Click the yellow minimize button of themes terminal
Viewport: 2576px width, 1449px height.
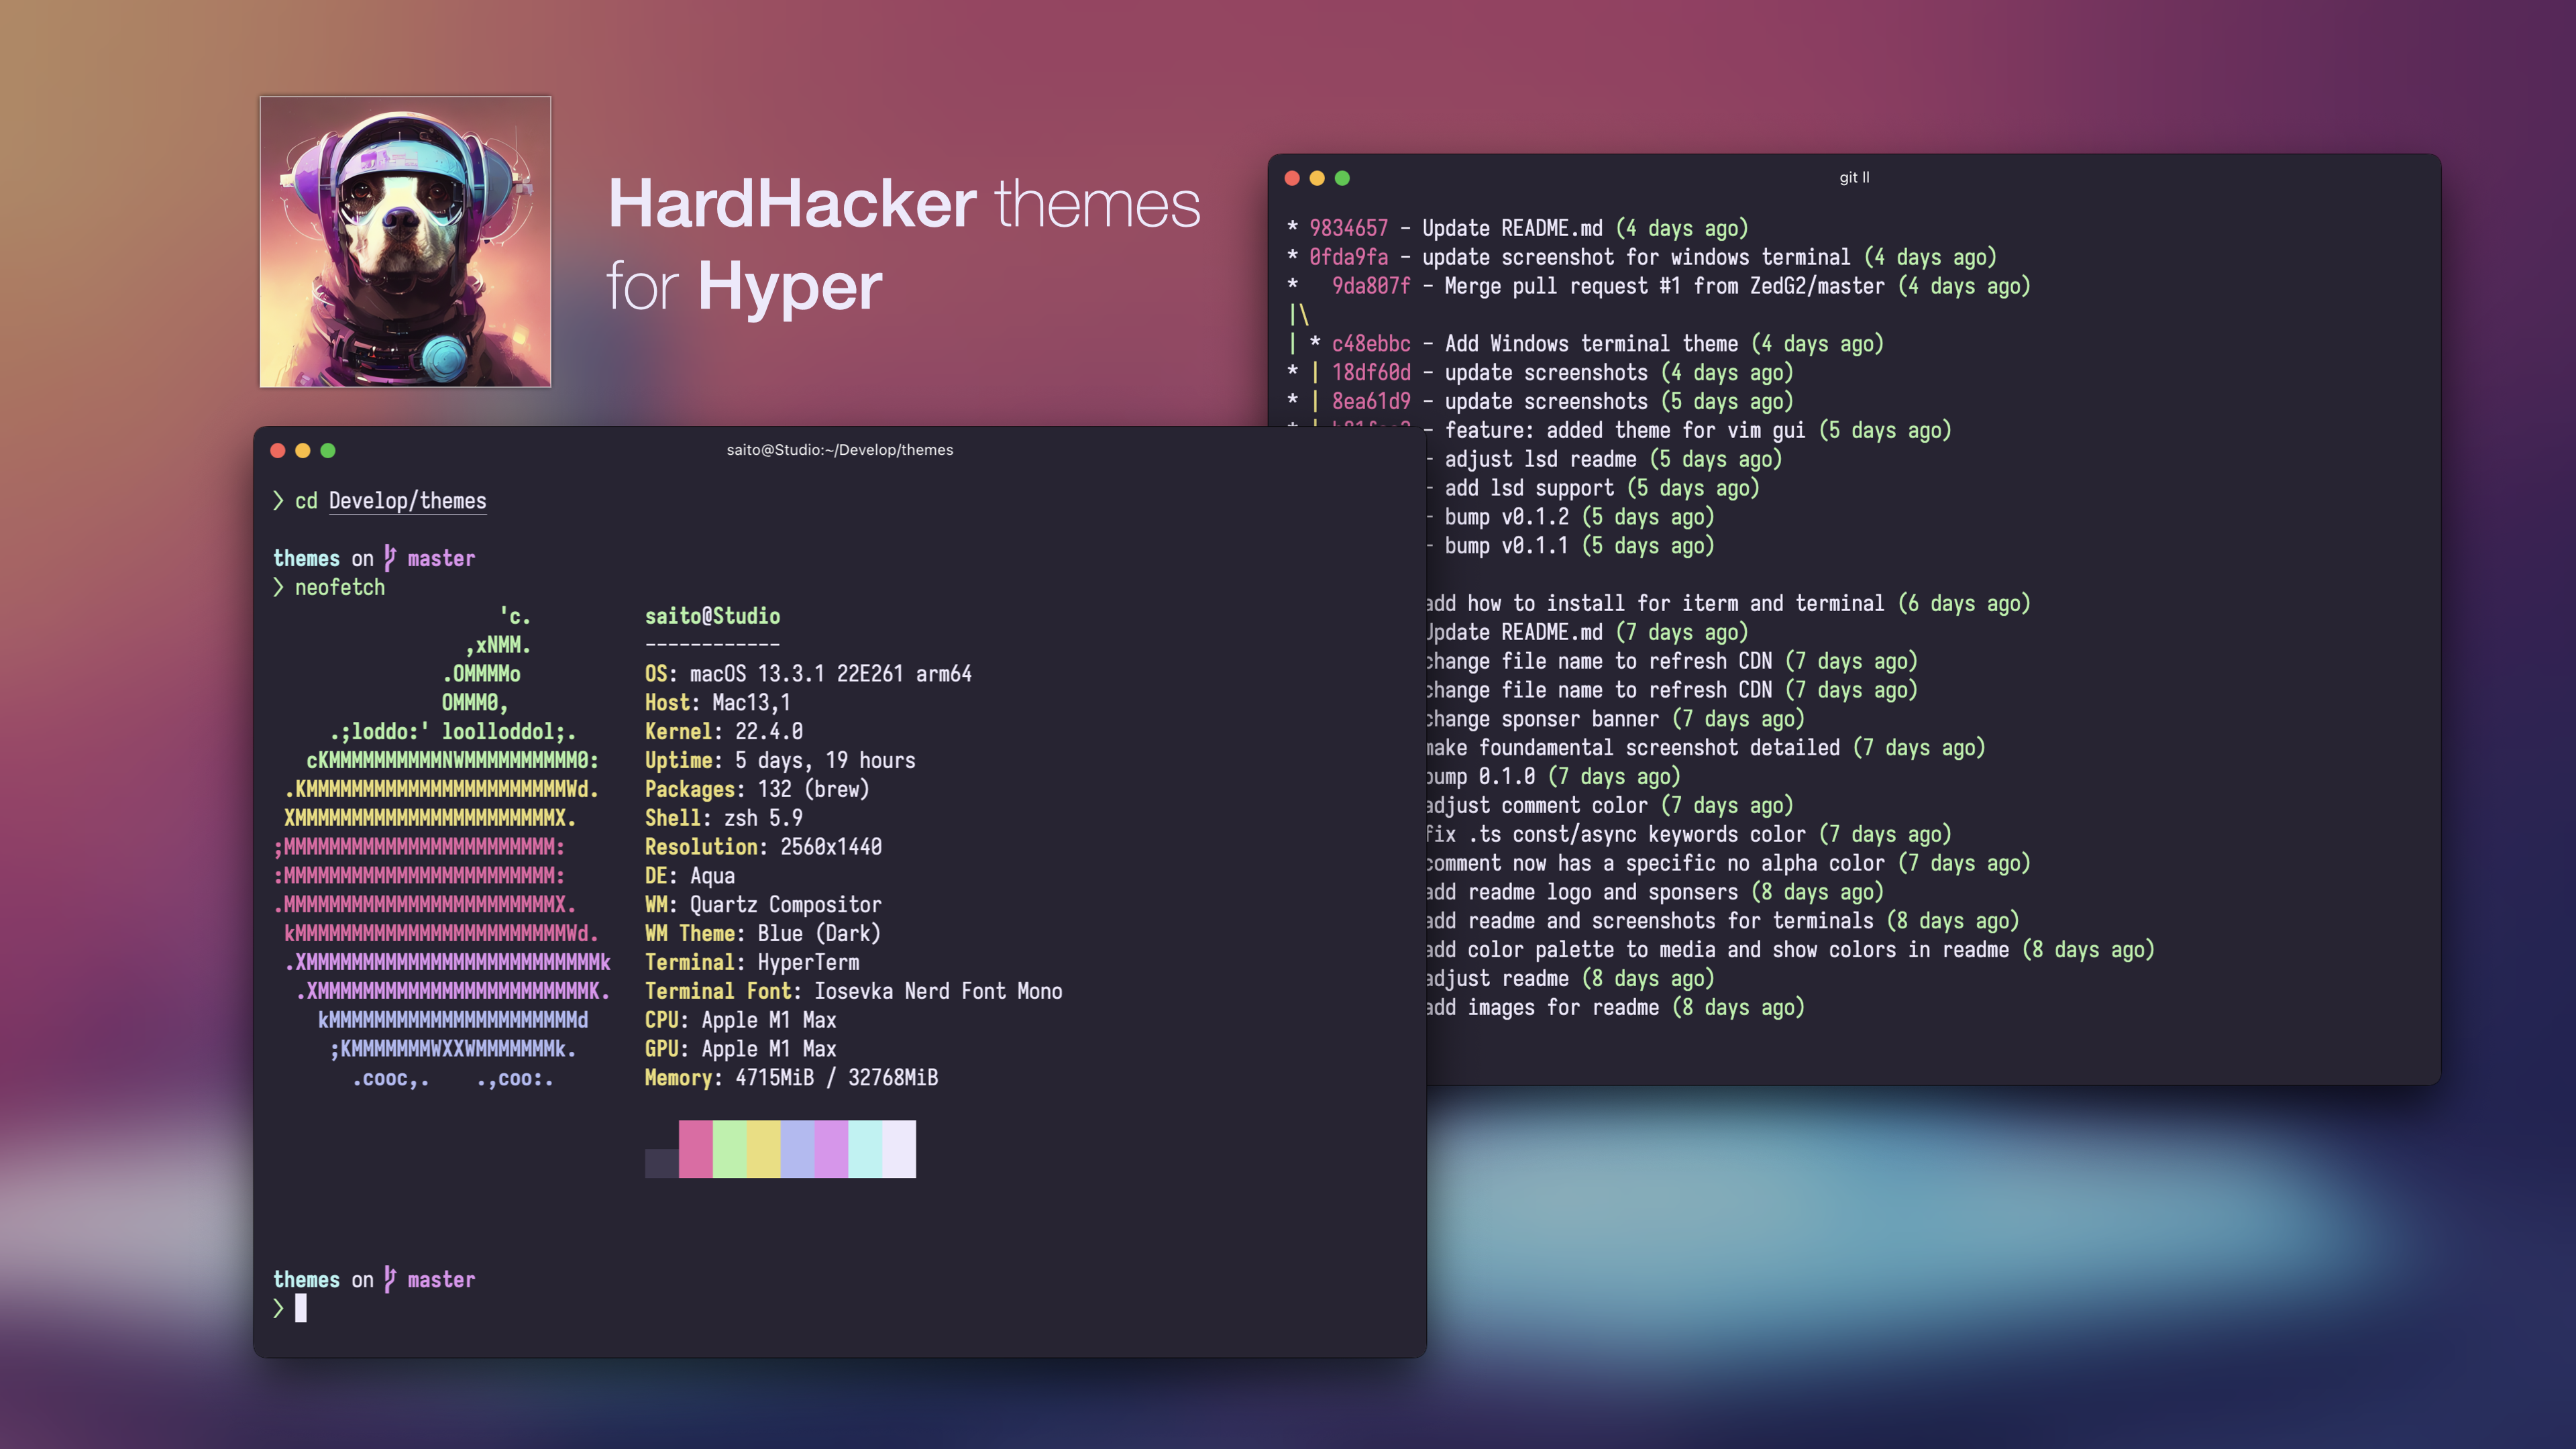pyautogui.click(x=303, y=451)
